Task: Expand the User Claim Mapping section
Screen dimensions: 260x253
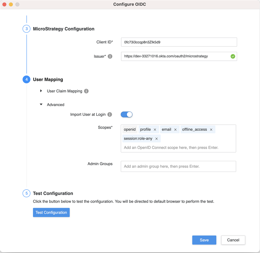Action: (41, 91)
